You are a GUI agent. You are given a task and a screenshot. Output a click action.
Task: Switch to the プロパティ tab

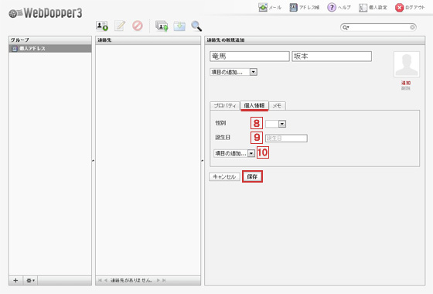click(225, 106)
